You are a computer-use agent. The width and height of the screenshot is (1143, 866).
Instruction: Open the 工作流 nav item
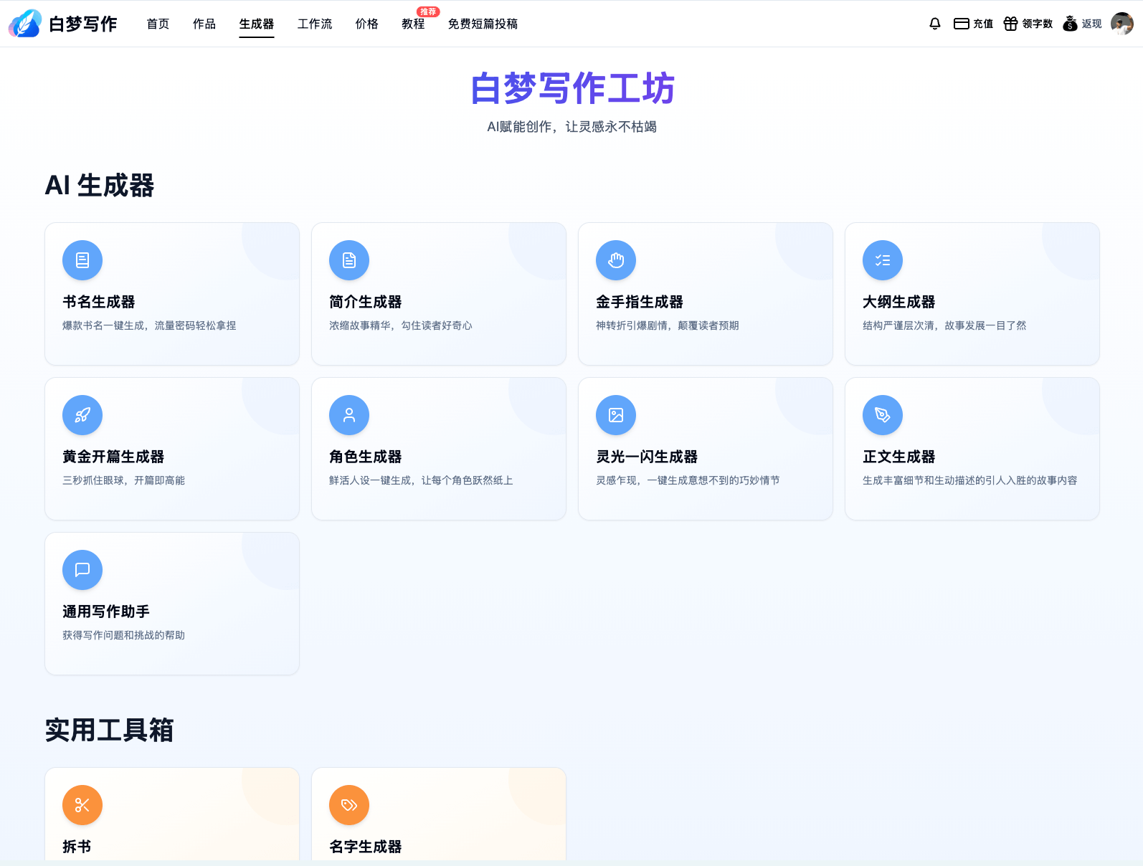pos(315,24)
